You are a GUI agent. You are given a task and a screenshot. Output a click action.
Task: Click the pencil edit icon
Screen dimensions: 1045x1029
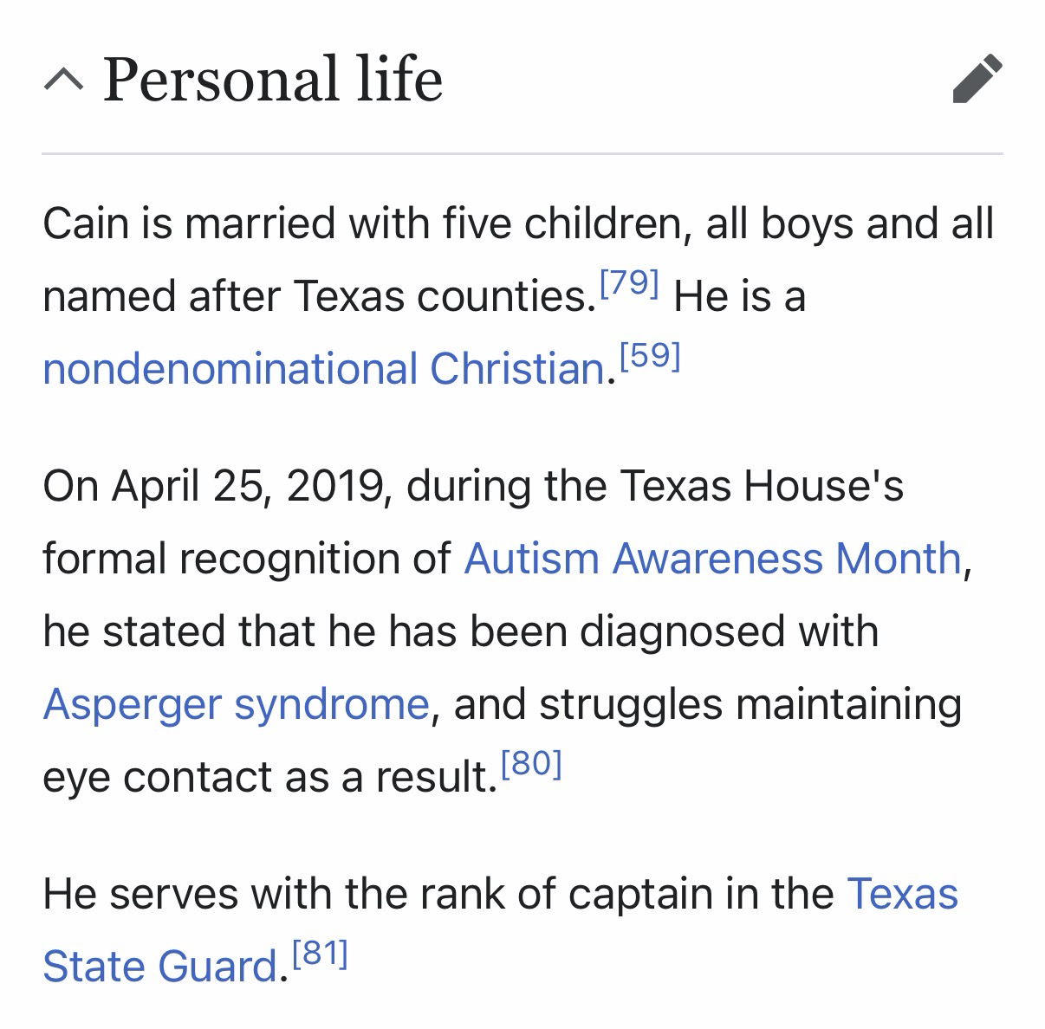977,80
